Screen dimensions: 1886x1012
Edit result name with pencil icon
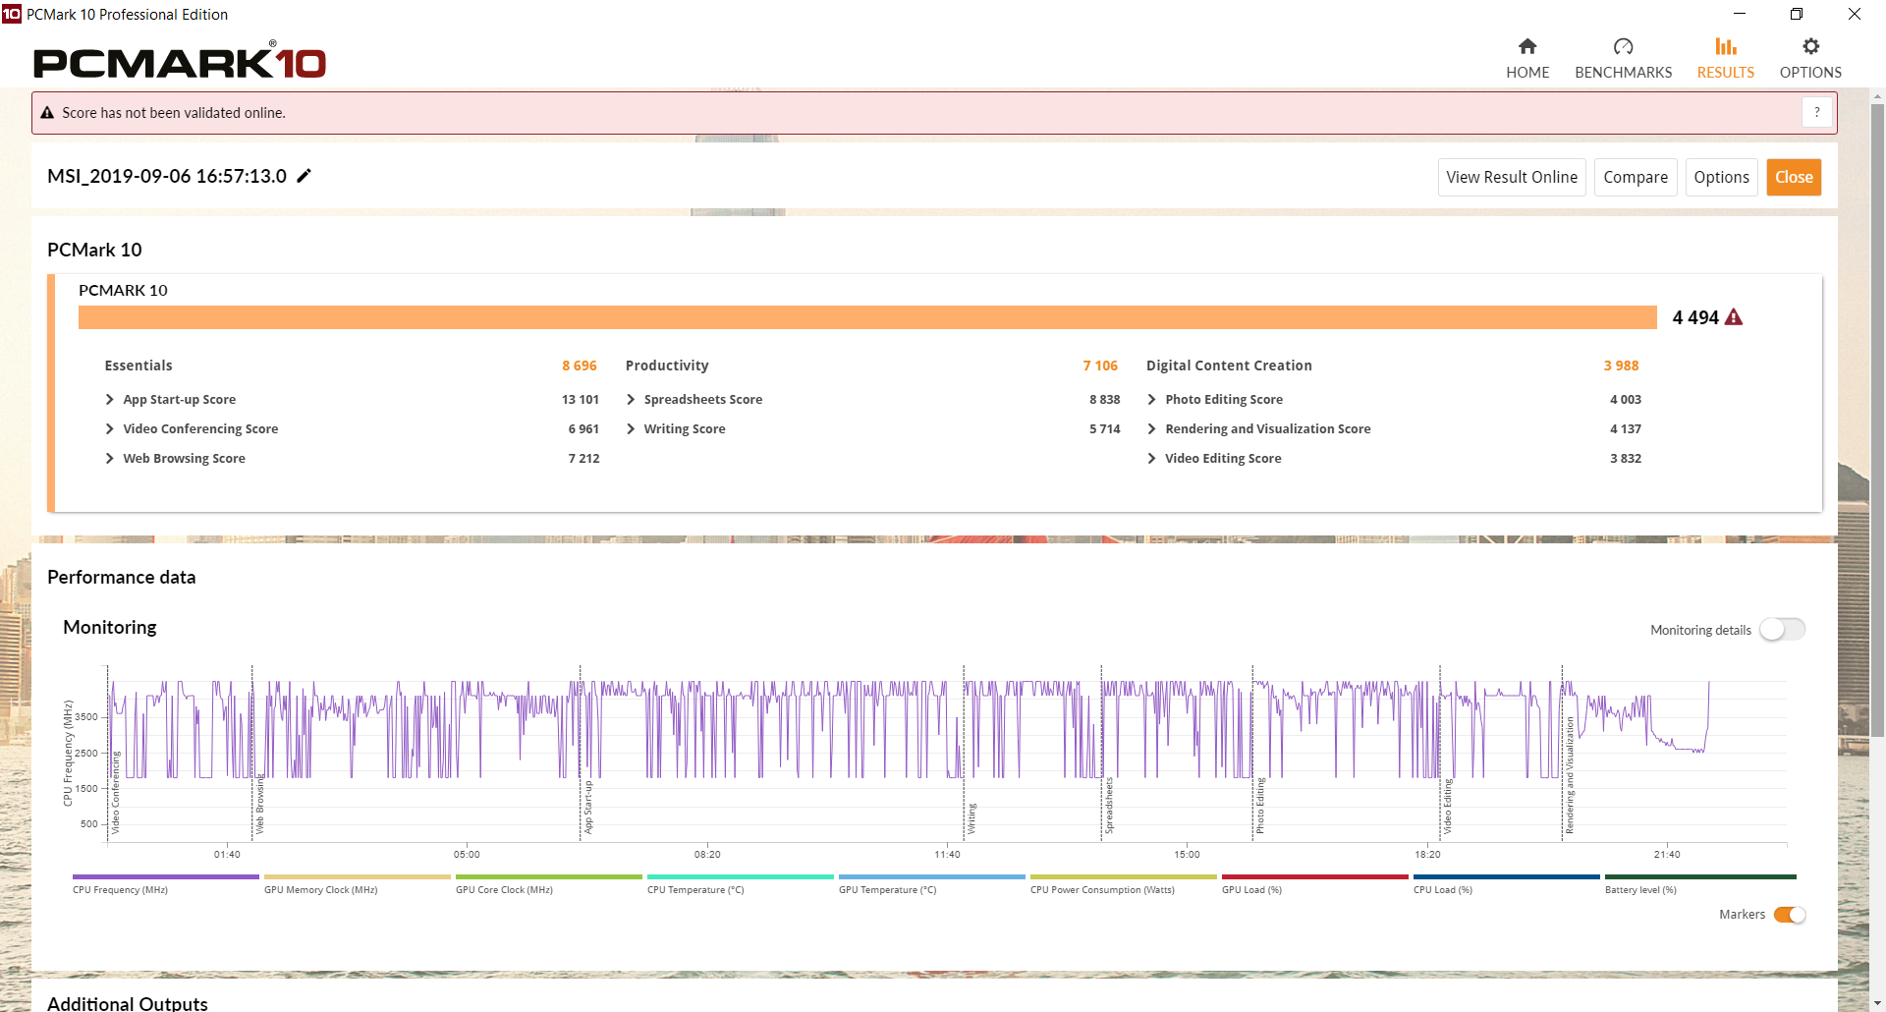point(305,176)
